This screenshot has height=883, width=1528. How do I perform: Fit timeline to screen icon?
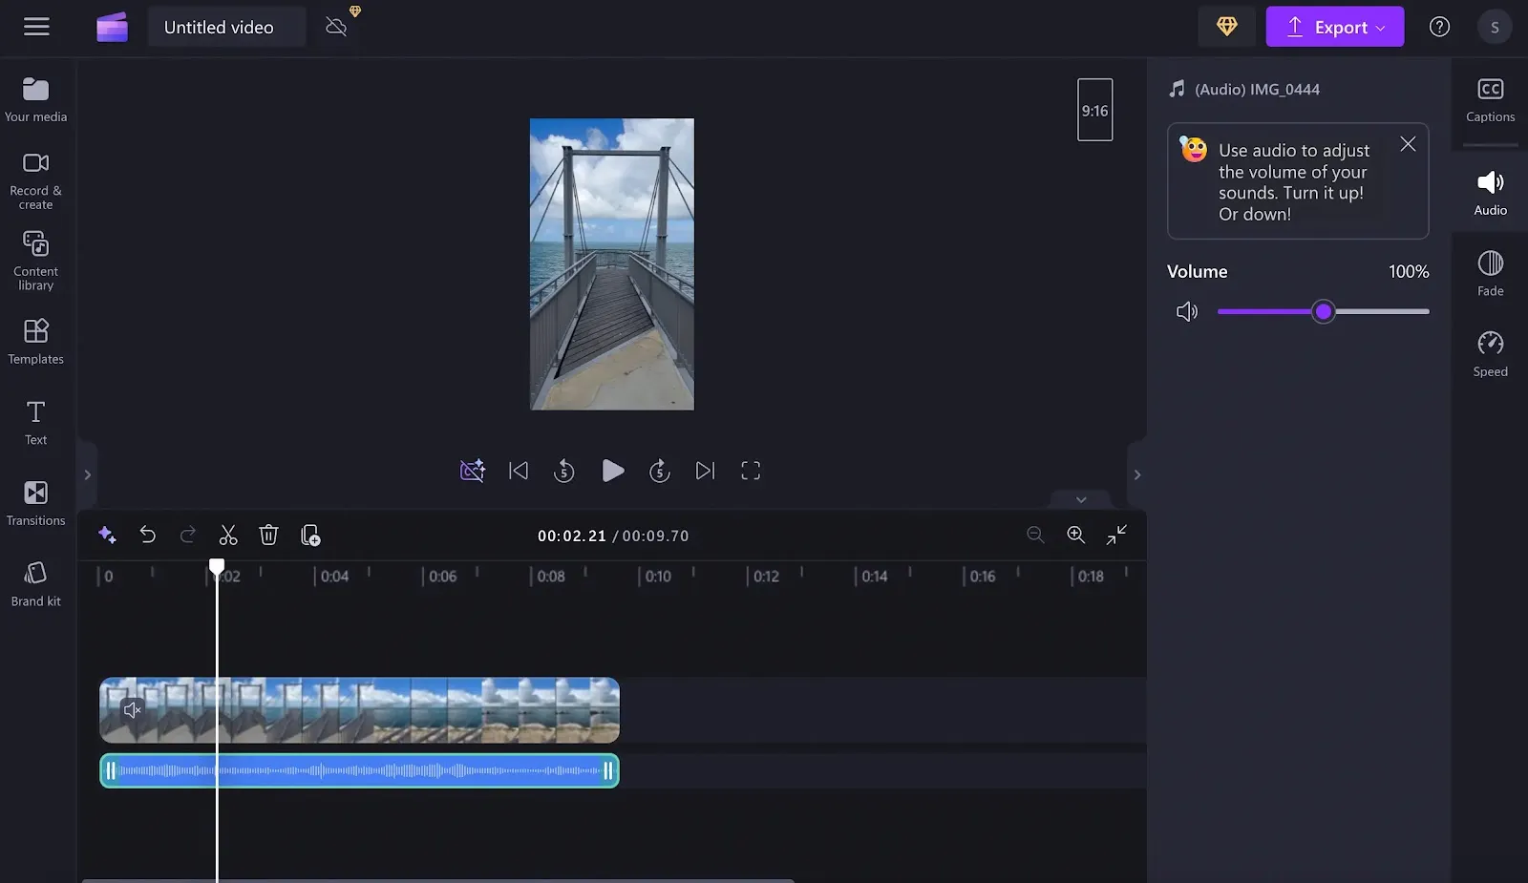click(x=1116, y=535)
